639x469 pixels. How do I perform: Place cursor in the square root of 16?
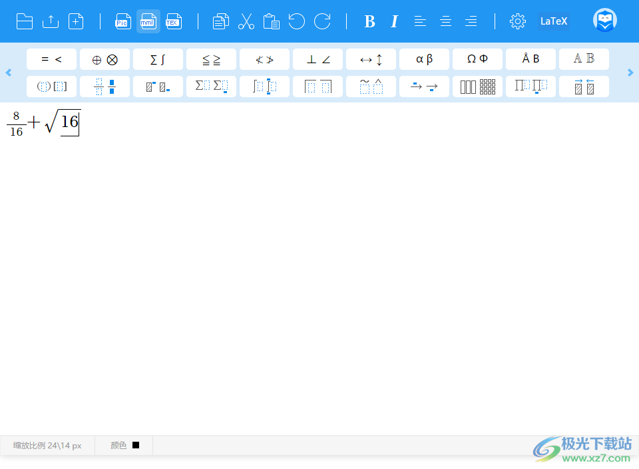tap(63, 122)
